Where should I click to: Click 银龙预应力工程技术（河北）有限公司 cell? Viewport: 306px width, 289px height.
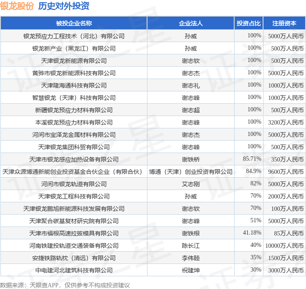tap(74, 36)
